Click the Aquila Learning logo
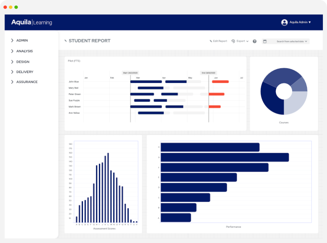 pos(31,22)
